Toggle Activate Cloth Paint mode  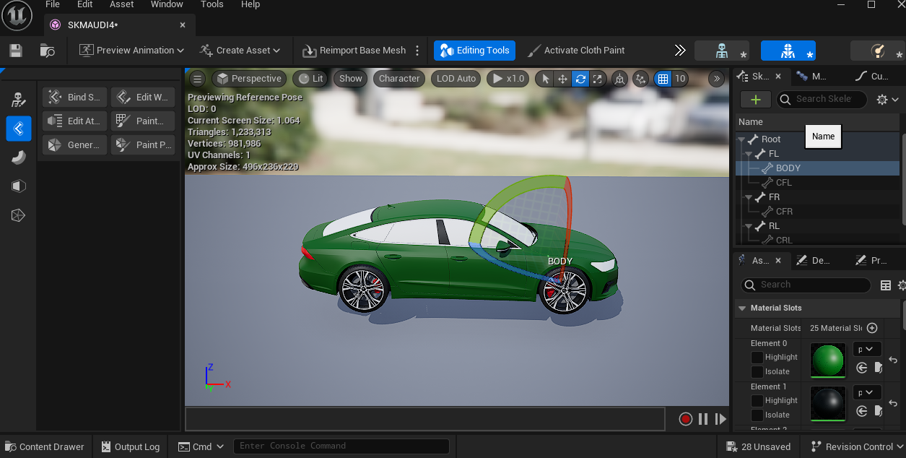tap(576, 51)
